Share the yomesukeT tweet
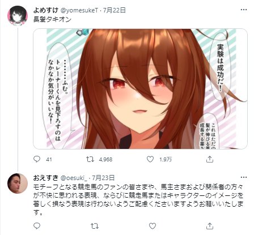This screenshot has height=235, width=254. point(210,159)
